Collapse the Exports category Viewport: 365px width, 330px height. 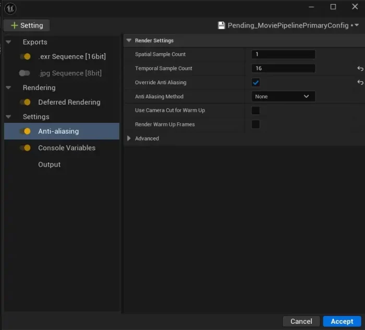[x=8, y=42]
